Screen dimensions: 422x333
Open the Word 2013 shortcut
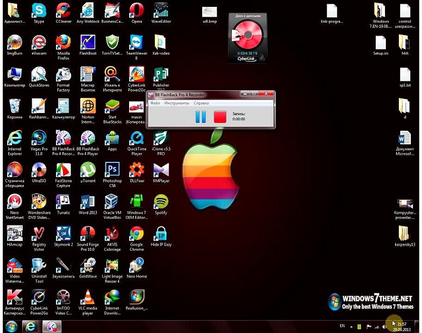(x=88, y=204)
